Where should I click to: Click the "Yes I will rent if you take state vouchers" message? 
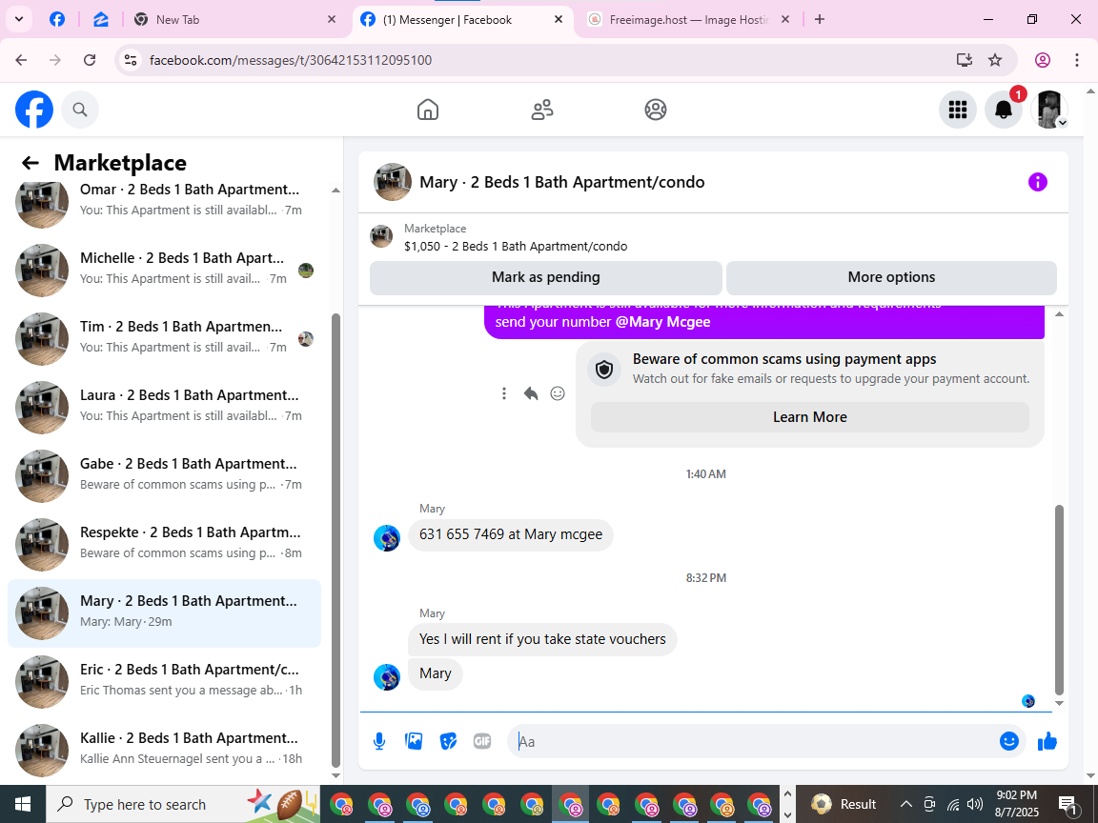(x=542, y=639)
